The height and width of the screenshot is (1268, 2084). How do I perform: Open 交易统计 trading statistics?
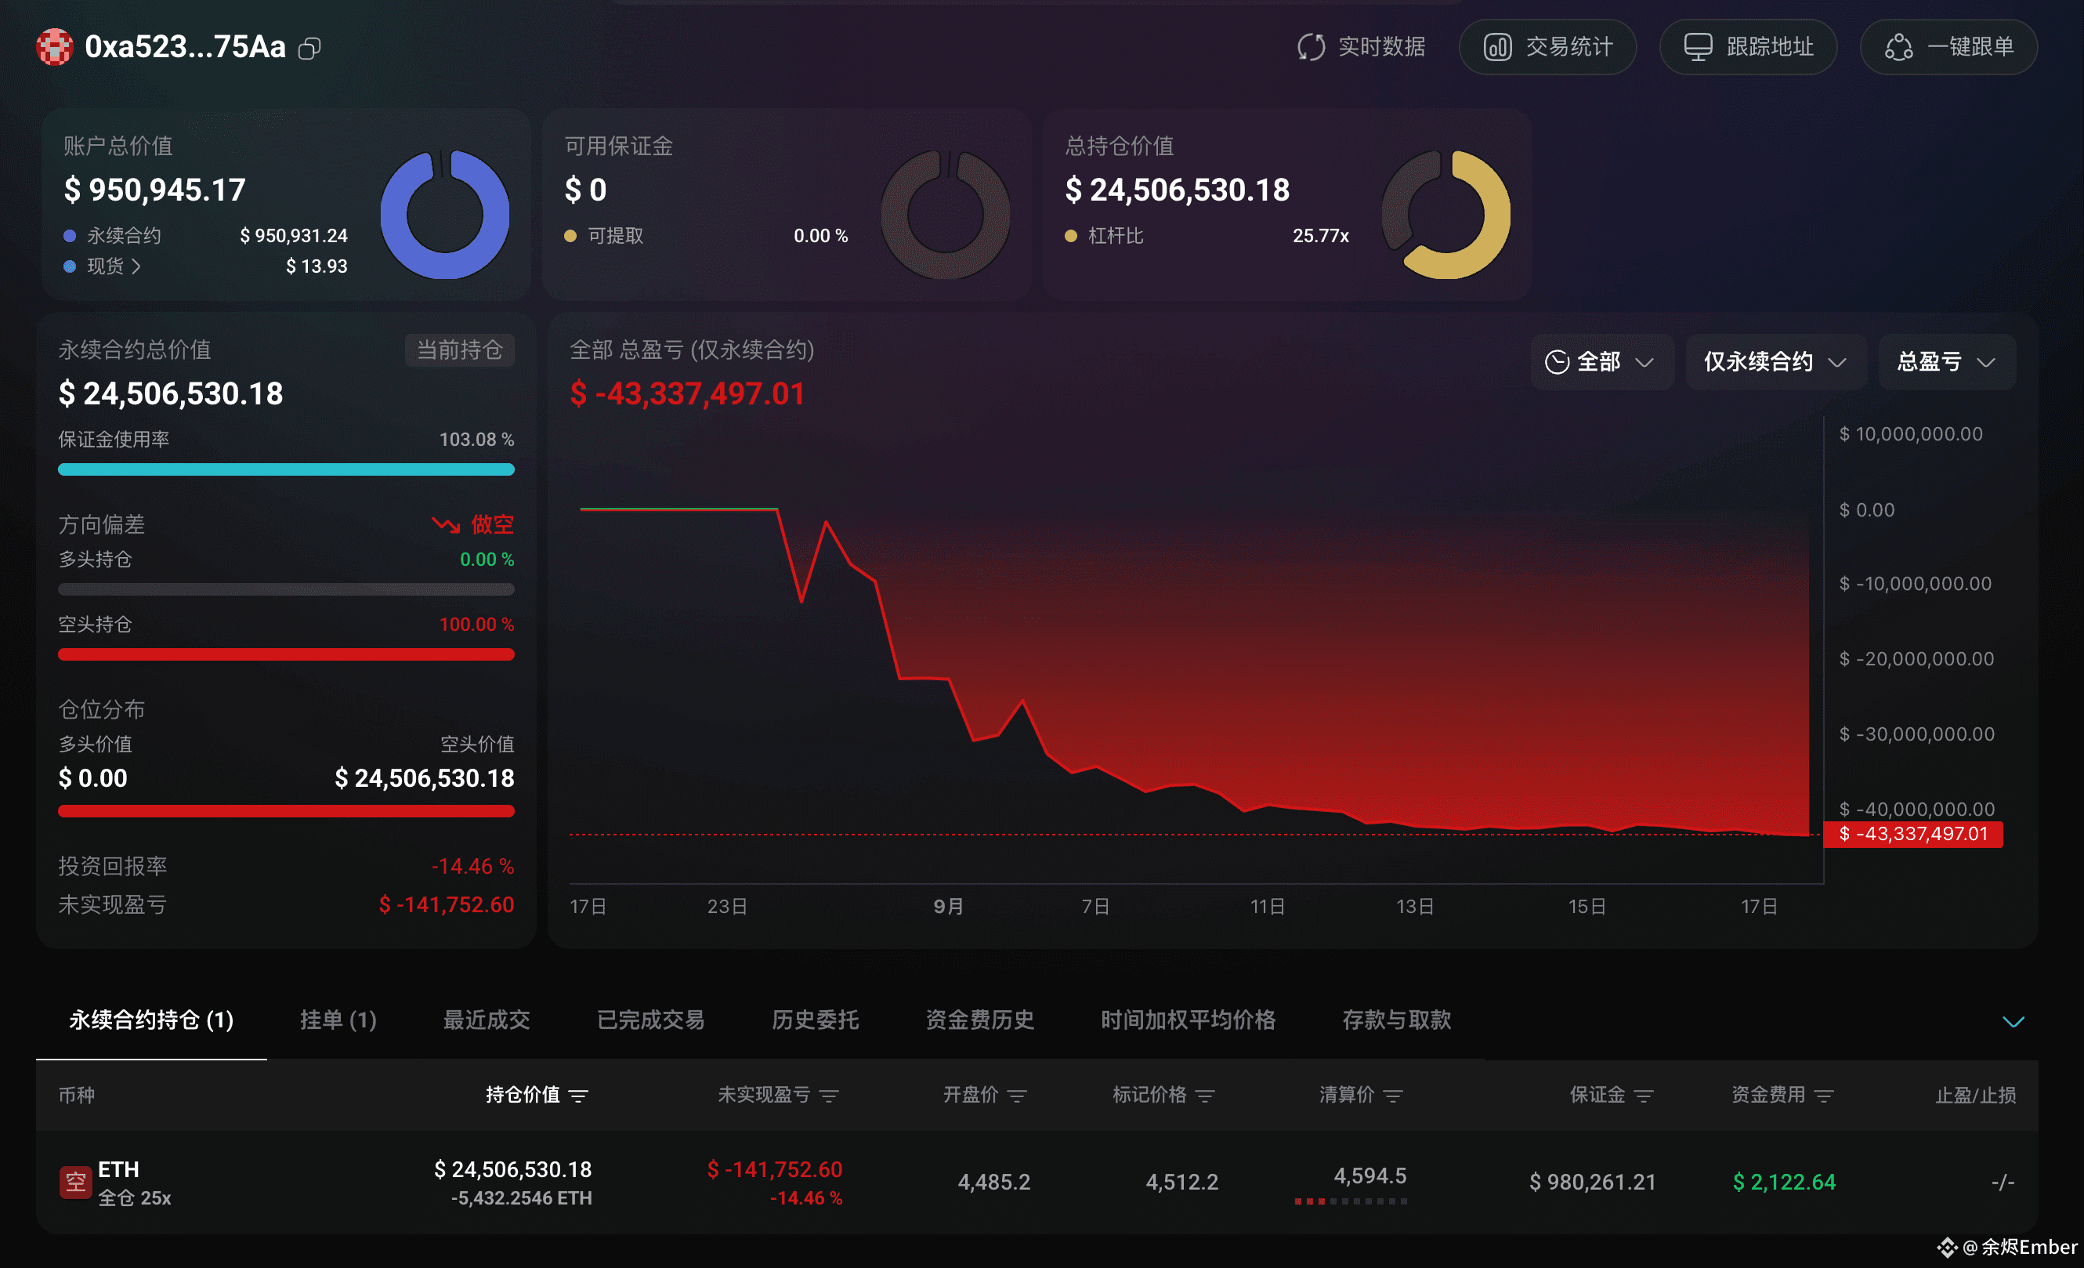pos(1547,46)
